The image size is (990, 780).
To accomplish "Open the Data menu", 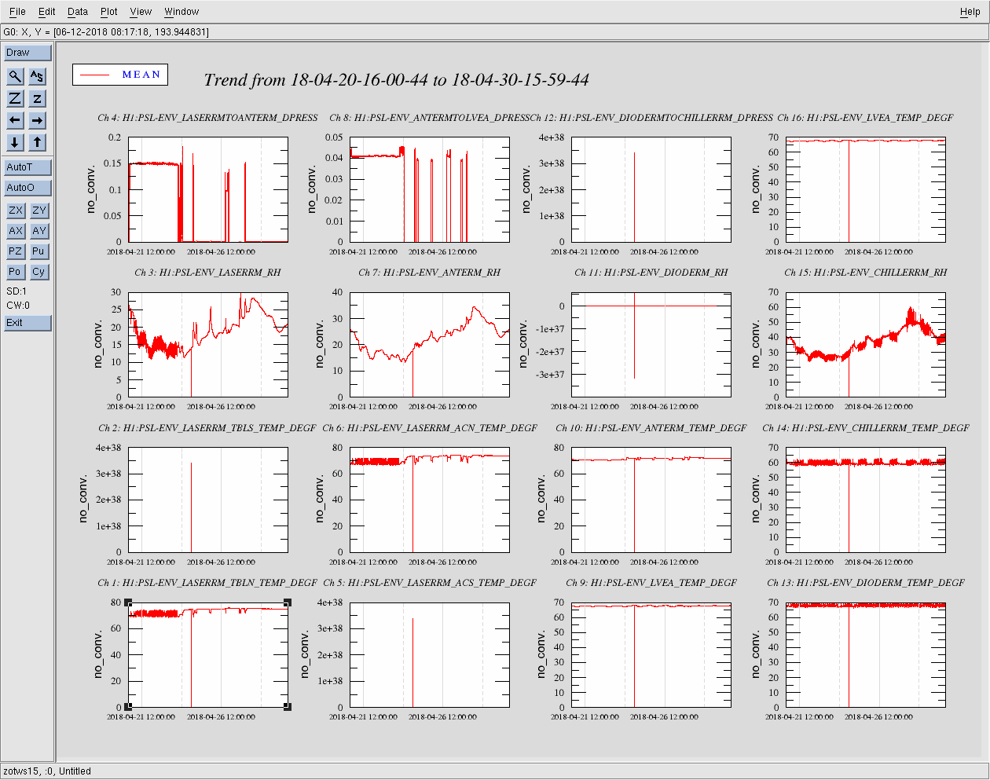I will [78, 12].
